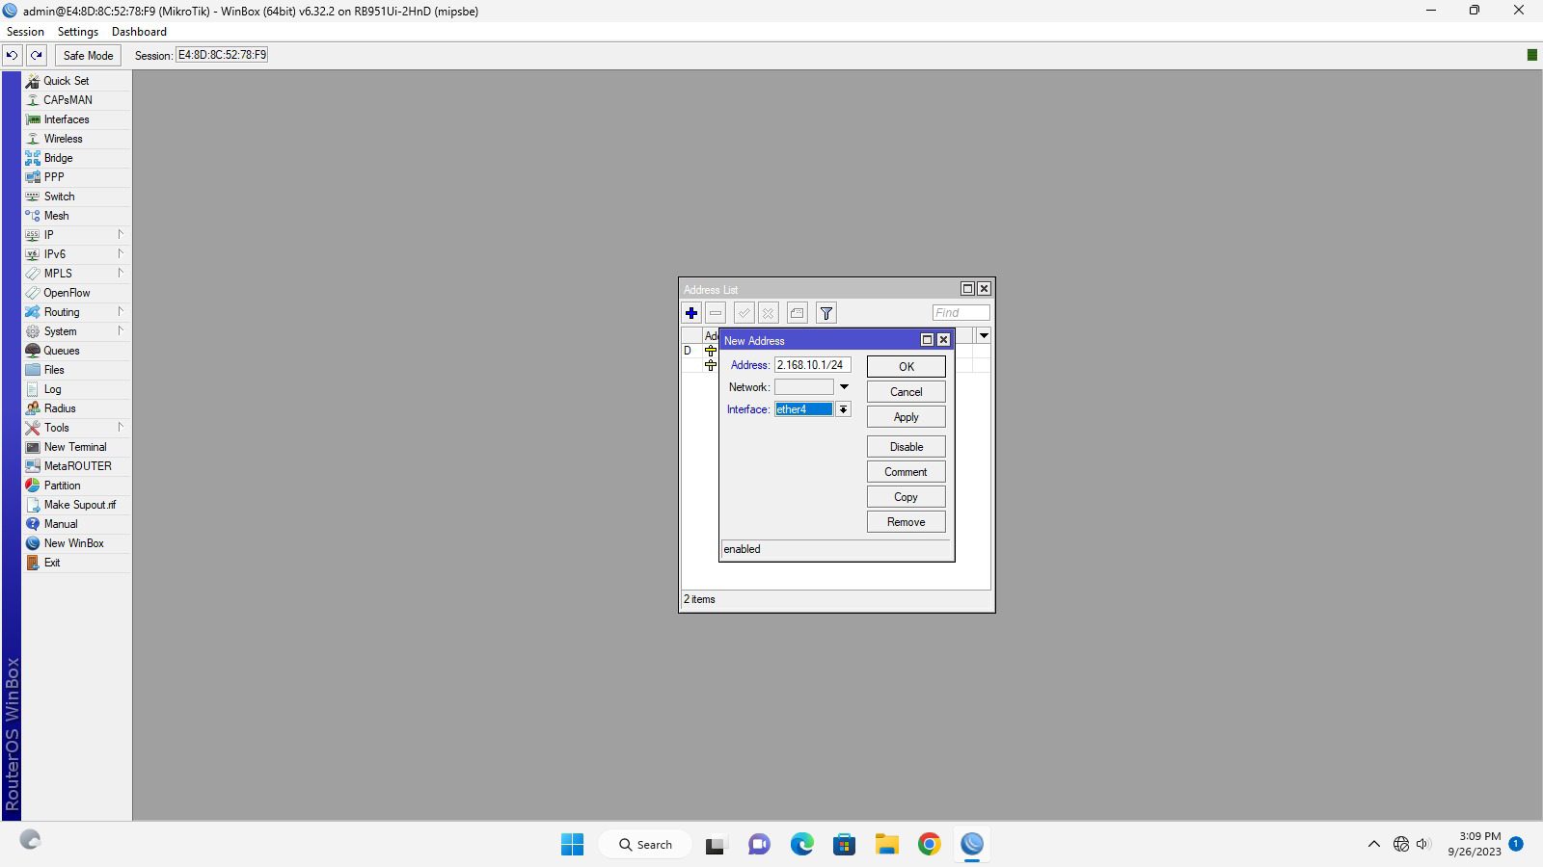Maximize the New Address dialog

point(928,340)
